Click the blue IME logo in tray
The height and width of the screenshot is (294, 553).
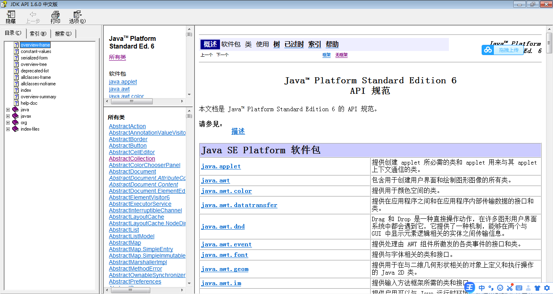pos(470,288)
